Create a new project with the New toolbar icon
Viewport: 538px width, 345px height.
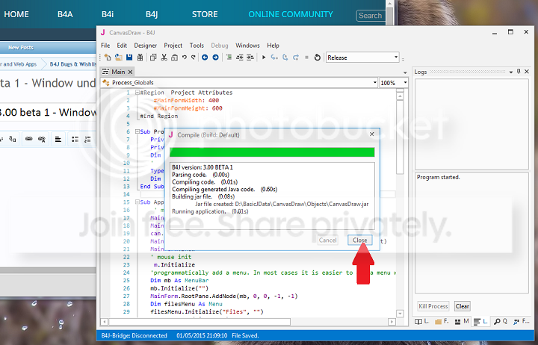(x=108, y=57)
